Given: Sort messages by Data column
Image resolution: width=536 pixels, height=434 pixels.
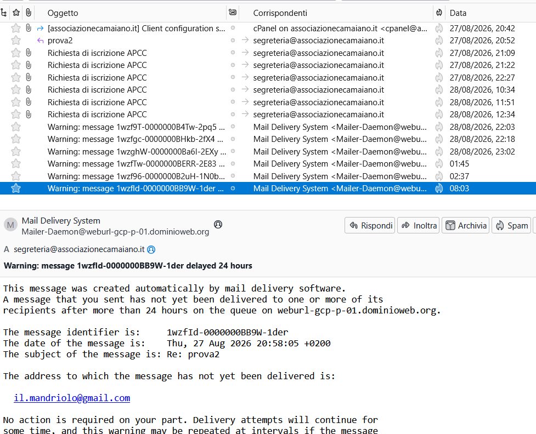Looking at the screenshot, I should point(458,13).
